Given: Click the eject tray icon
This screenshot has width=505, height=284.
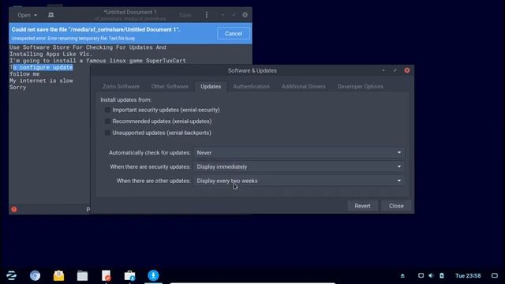Looking at the screenshot, I should 402,275.
